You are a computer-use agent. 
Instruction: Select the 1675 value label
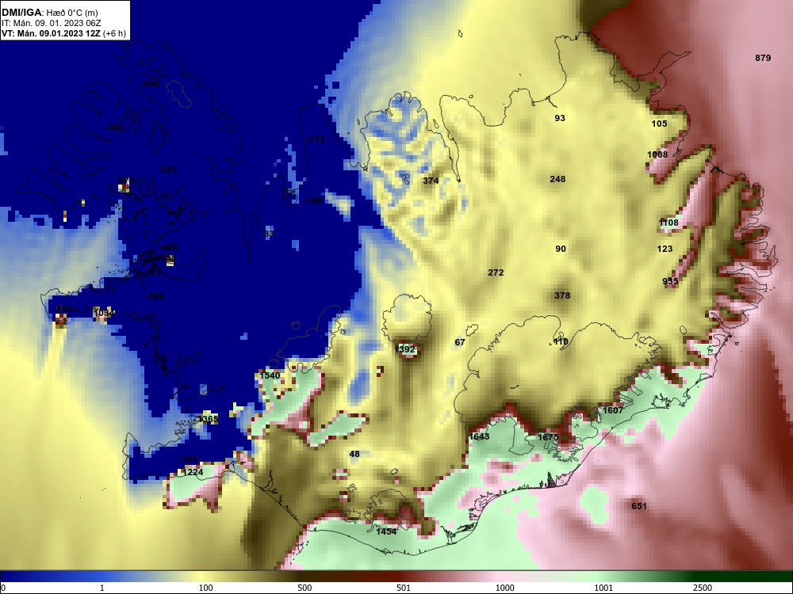pyautogui.click(x=548, y=437)
